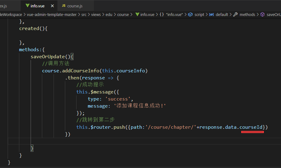281x168 pixels.
Task: Click courseId in response.data.courseId
Action: click(251, 127)
